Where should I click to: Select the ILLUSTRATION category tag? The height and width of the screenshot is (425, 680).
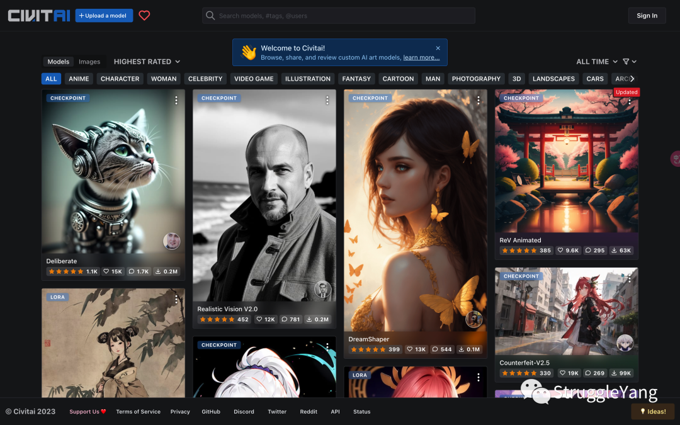click(x=308, y=79)
